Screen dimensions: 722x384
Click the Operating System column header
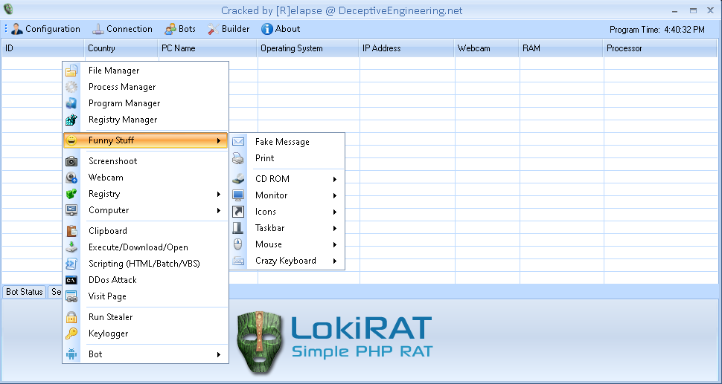(x=292, y=48)
